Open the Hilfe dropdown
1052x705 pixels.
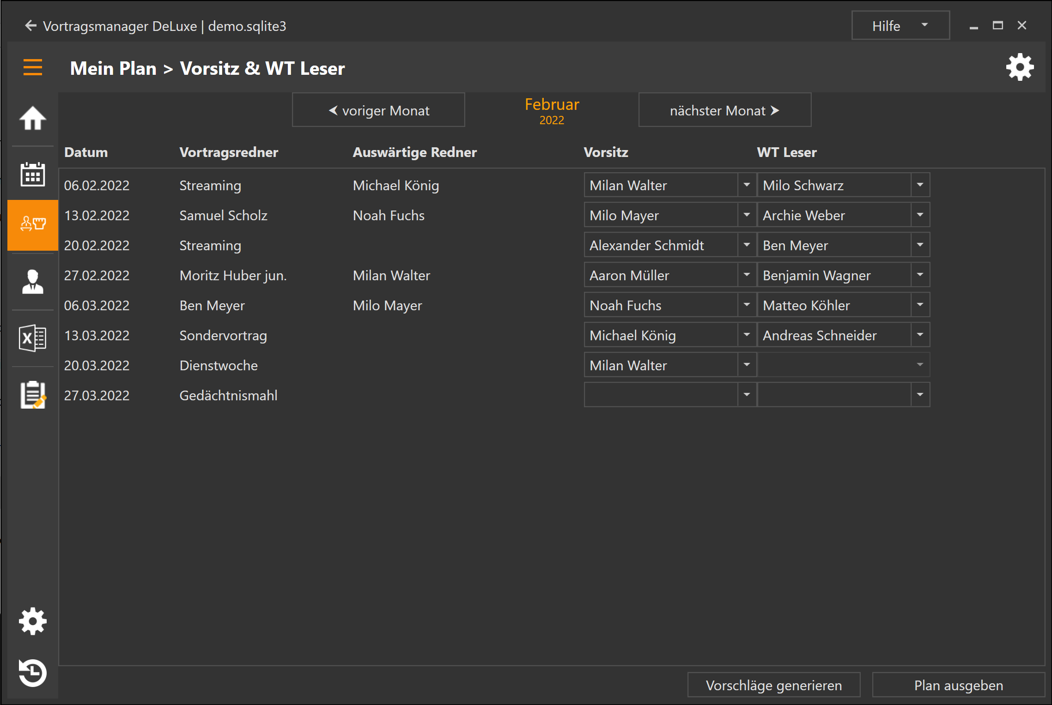pos(900,26)
